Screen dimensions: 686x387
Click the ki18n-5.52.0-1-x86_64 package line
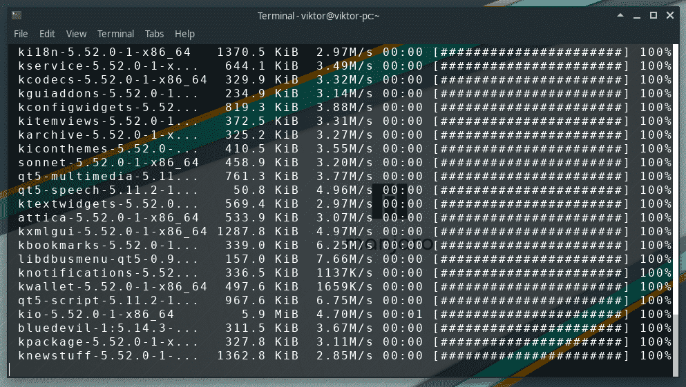pyautogui.click(x=345, y=52)
